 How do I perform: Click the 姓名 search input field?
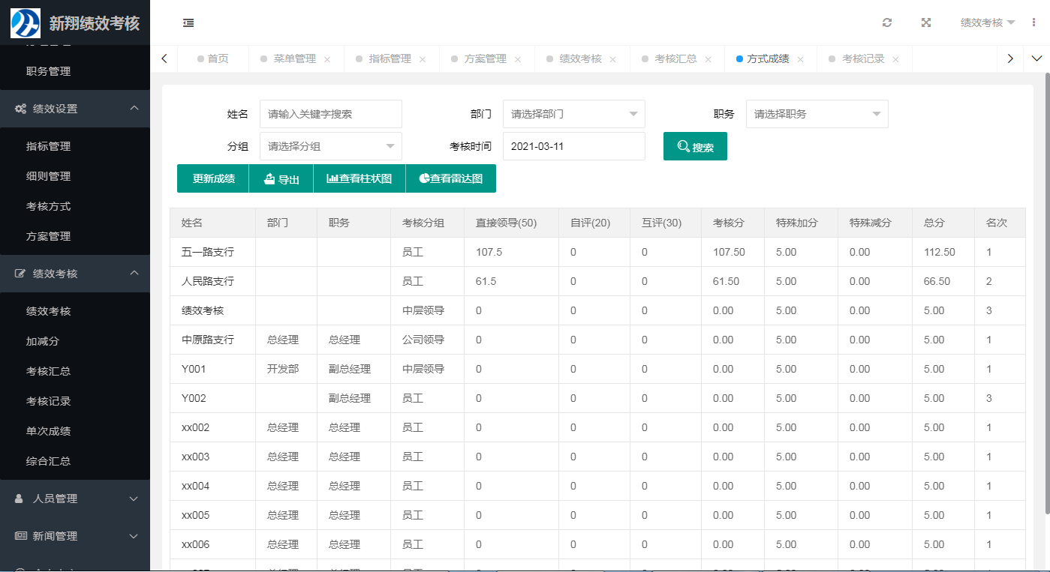click(x=330, y=114)
